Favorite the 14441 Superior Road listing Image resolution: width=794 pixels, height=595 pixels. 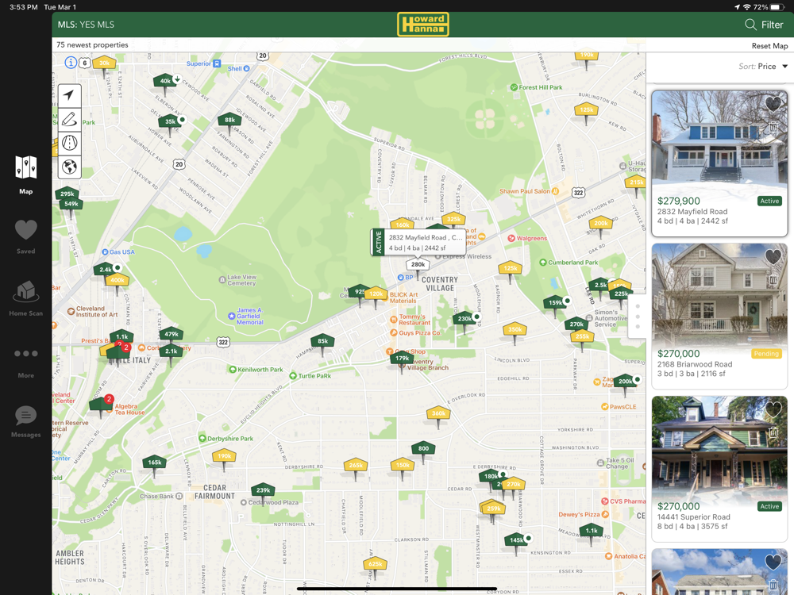point(773,409)
